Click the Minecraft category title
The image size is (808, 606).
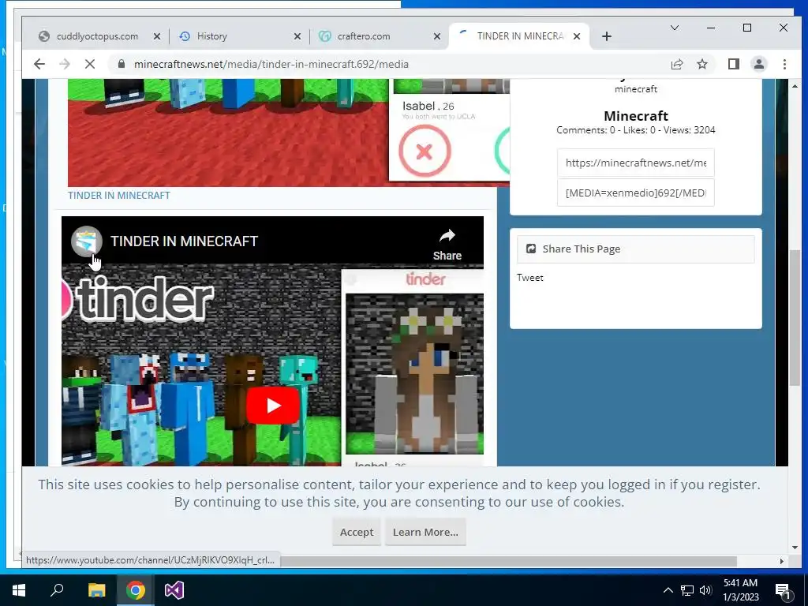pos(635,115)
